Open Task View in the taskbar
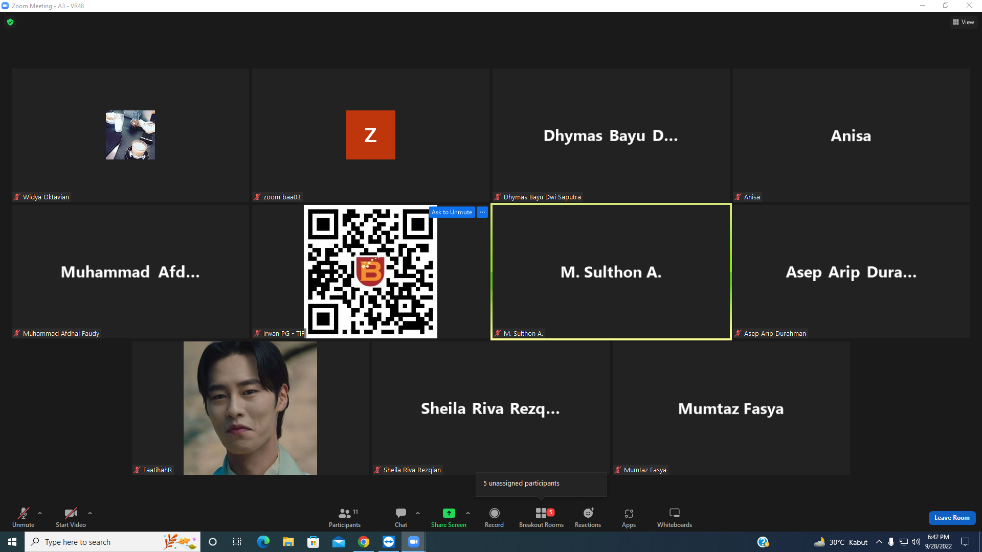Screen dimensions: 982x552 tap(237, 542)
